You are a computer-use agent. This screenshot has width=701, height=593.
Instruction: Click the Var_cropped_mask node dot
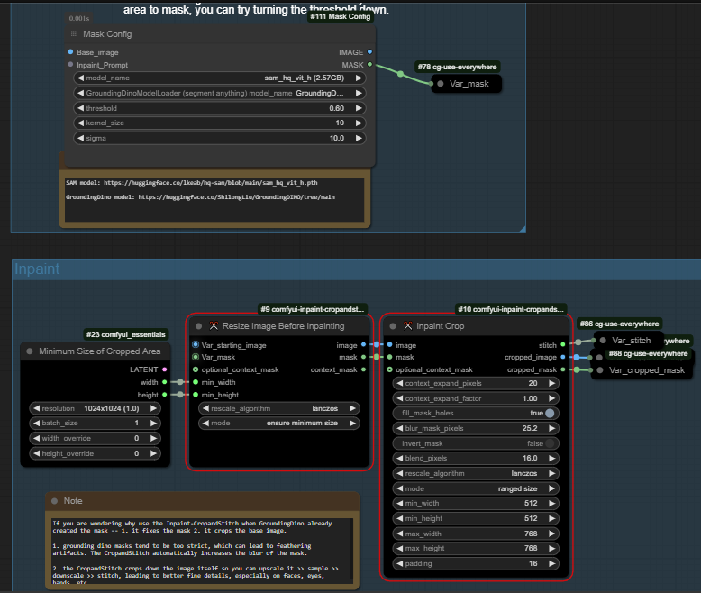click(600, 370)
